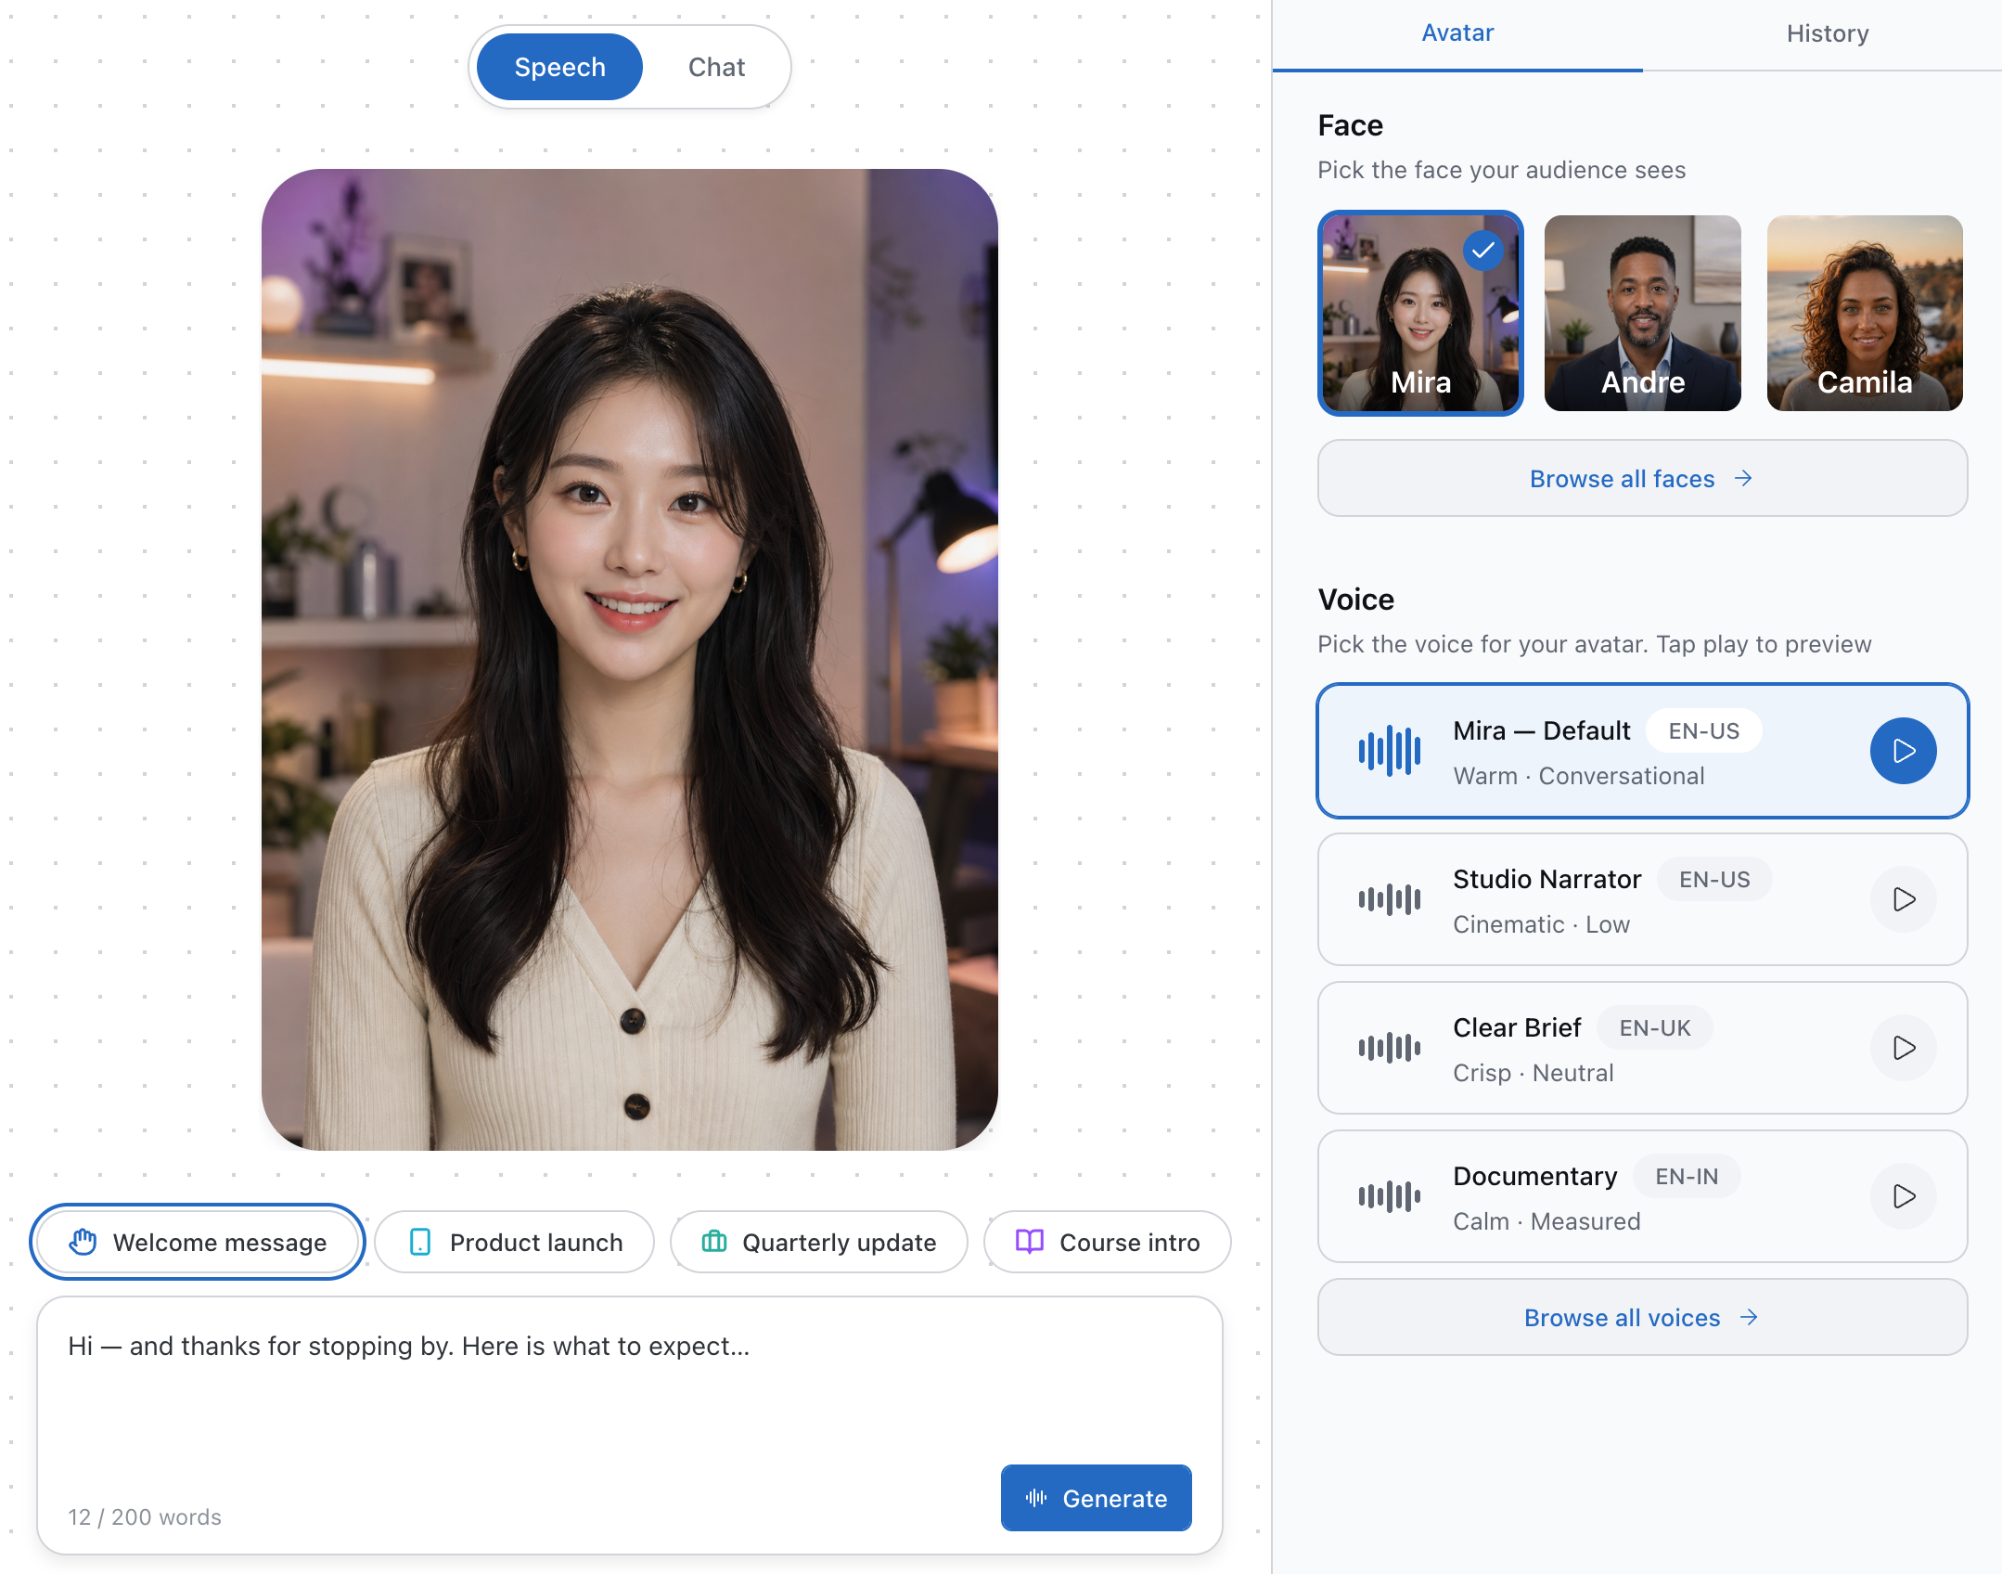Click the Generate button

click(x=1096, y=1498)
